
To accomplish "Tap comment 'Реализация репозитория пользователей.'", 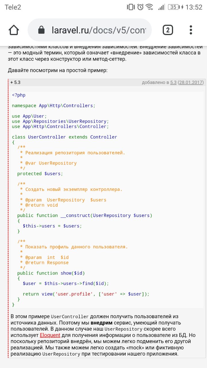I will pos(75,153).
